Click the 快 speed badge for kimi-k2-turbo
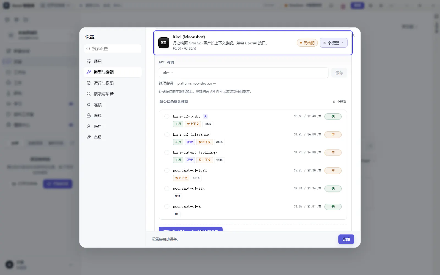The width and height of the screenshot is (440, 275). (x=333, y=117)
